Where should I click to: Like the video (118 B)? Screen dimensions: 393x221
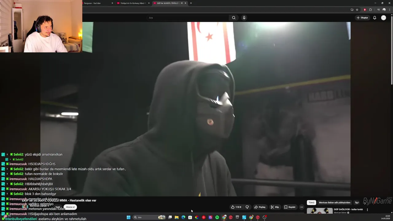236,207
